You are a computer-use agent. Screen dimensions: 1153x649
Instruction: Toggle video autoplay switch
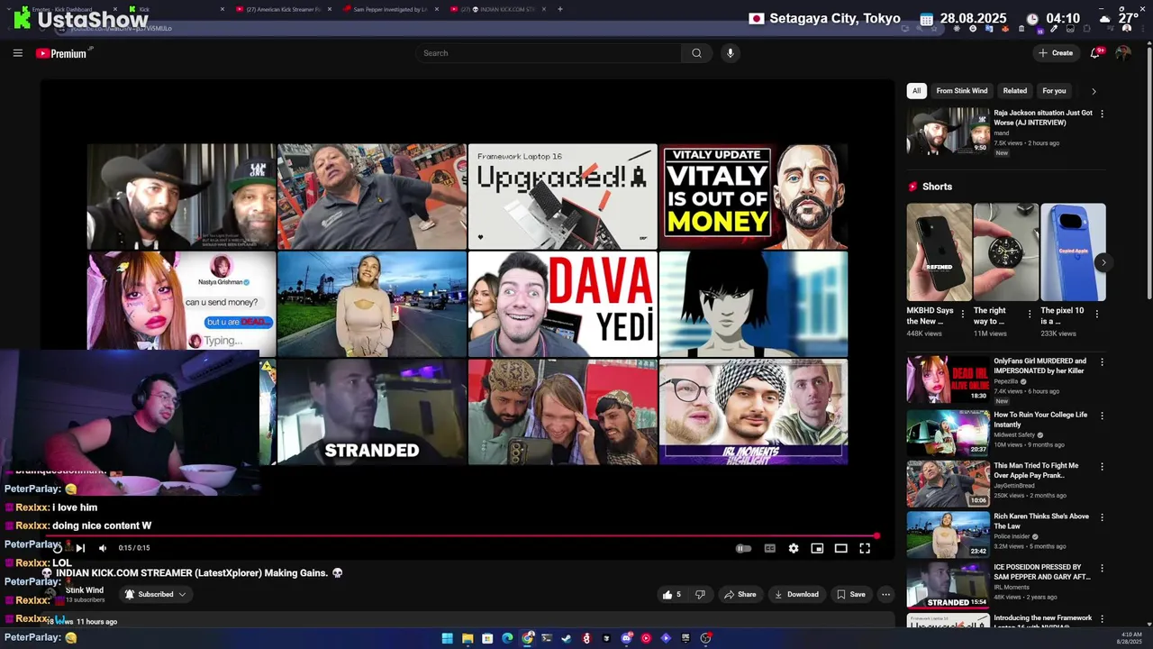pyautogui.click(x=743, y=548)
